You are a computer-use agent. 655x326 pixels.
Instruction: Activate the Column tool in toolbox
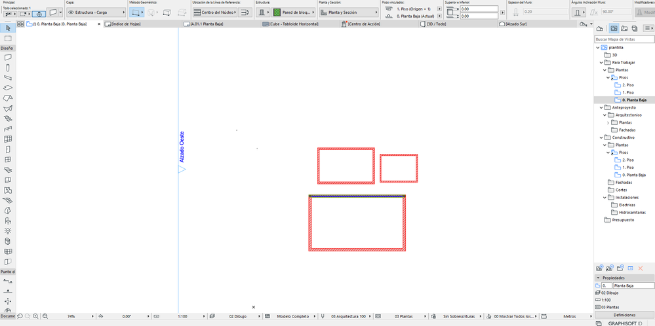pyautogui.click(x=8, y=67)
